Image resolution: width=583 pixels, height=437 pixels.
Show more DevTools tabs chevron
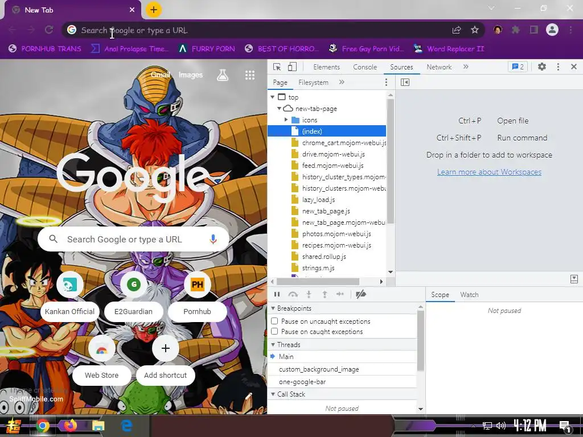point(466,67)
